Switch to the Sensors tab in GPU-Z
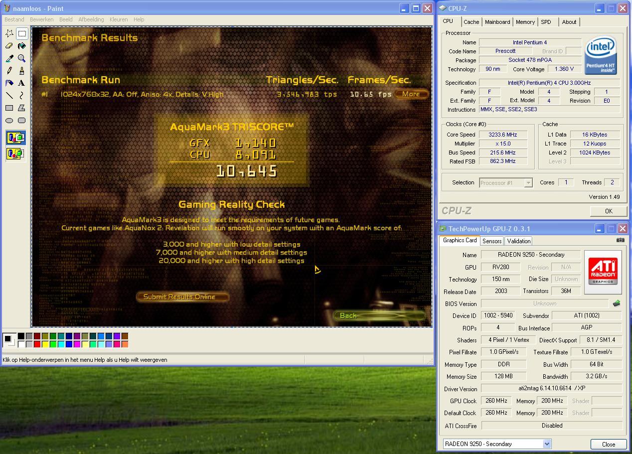The image size is (632, 454). coord(492,241)
